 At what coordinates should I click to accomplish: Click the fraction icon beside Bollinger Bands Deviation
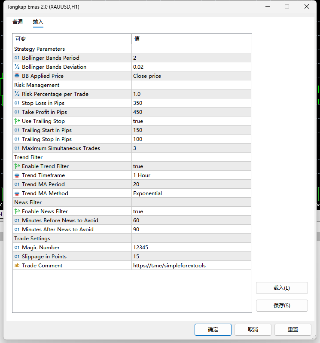[17, 67]
